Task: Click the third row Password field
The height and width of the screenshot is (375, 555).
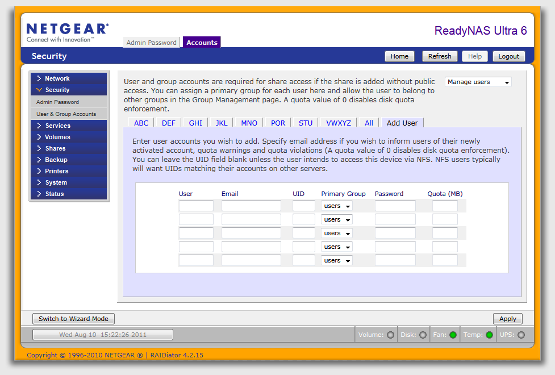Action: [395, 233]
